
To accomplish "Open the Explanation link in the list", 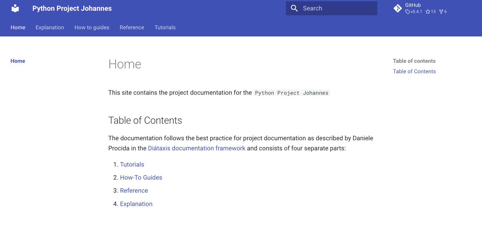I will point(136,204).
